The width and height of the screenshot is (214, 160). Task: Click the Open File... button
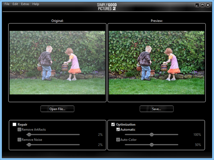point(57,109)
